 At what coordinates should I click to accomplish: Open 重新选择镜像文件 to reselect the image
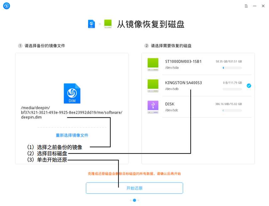(71, 135)
